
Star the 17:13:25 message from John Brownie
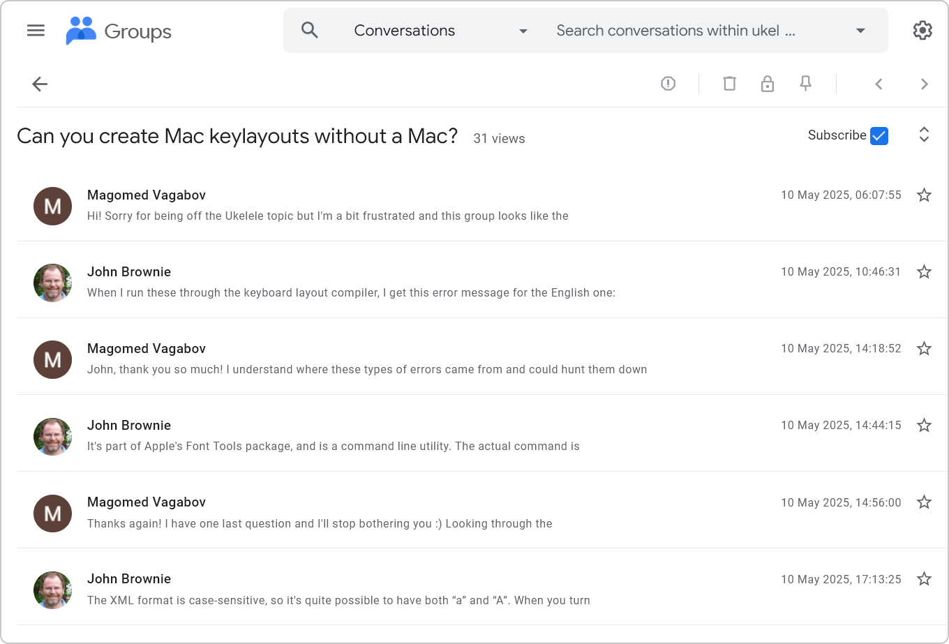(x=924, y=579)
